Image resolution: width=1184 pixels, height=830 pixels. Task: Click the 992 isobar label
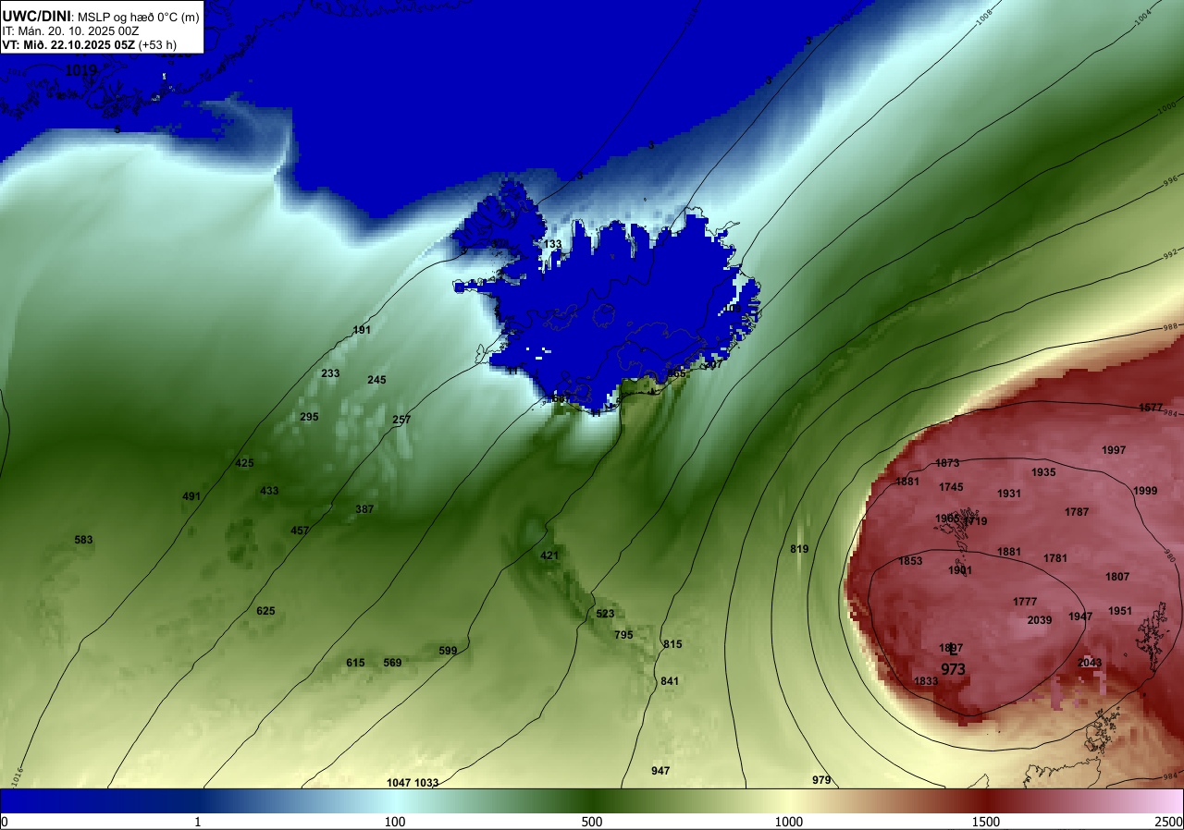click(1170, 252)
